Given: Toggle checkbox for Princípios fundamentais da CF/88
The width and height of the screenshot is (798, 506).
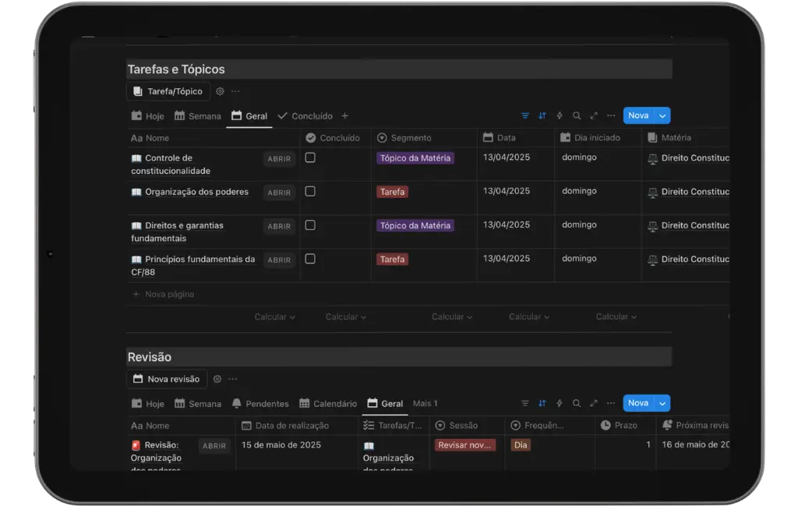Looking at the screenshot, I should [310, 259].
